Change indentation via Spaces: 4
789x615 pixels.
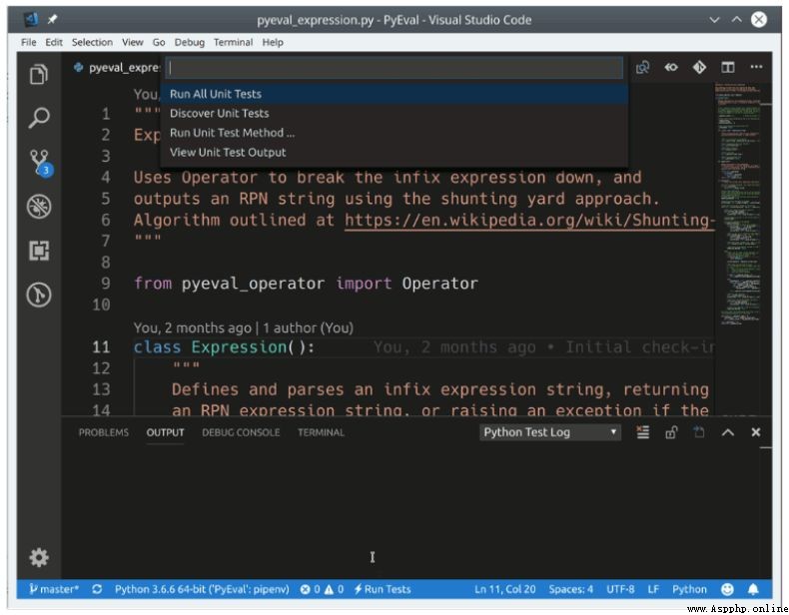570,589
